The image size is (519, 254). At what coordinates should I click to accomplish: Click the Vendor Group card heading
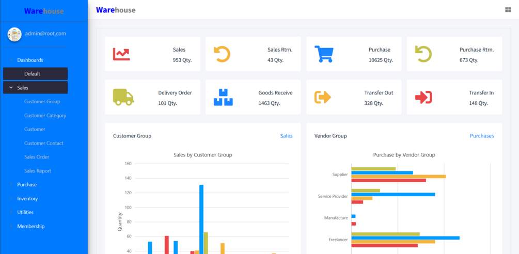[331, 136]
